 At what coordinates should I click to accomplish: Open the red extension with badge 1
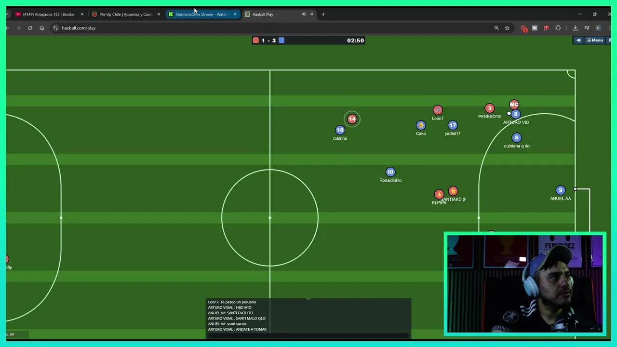523,28
